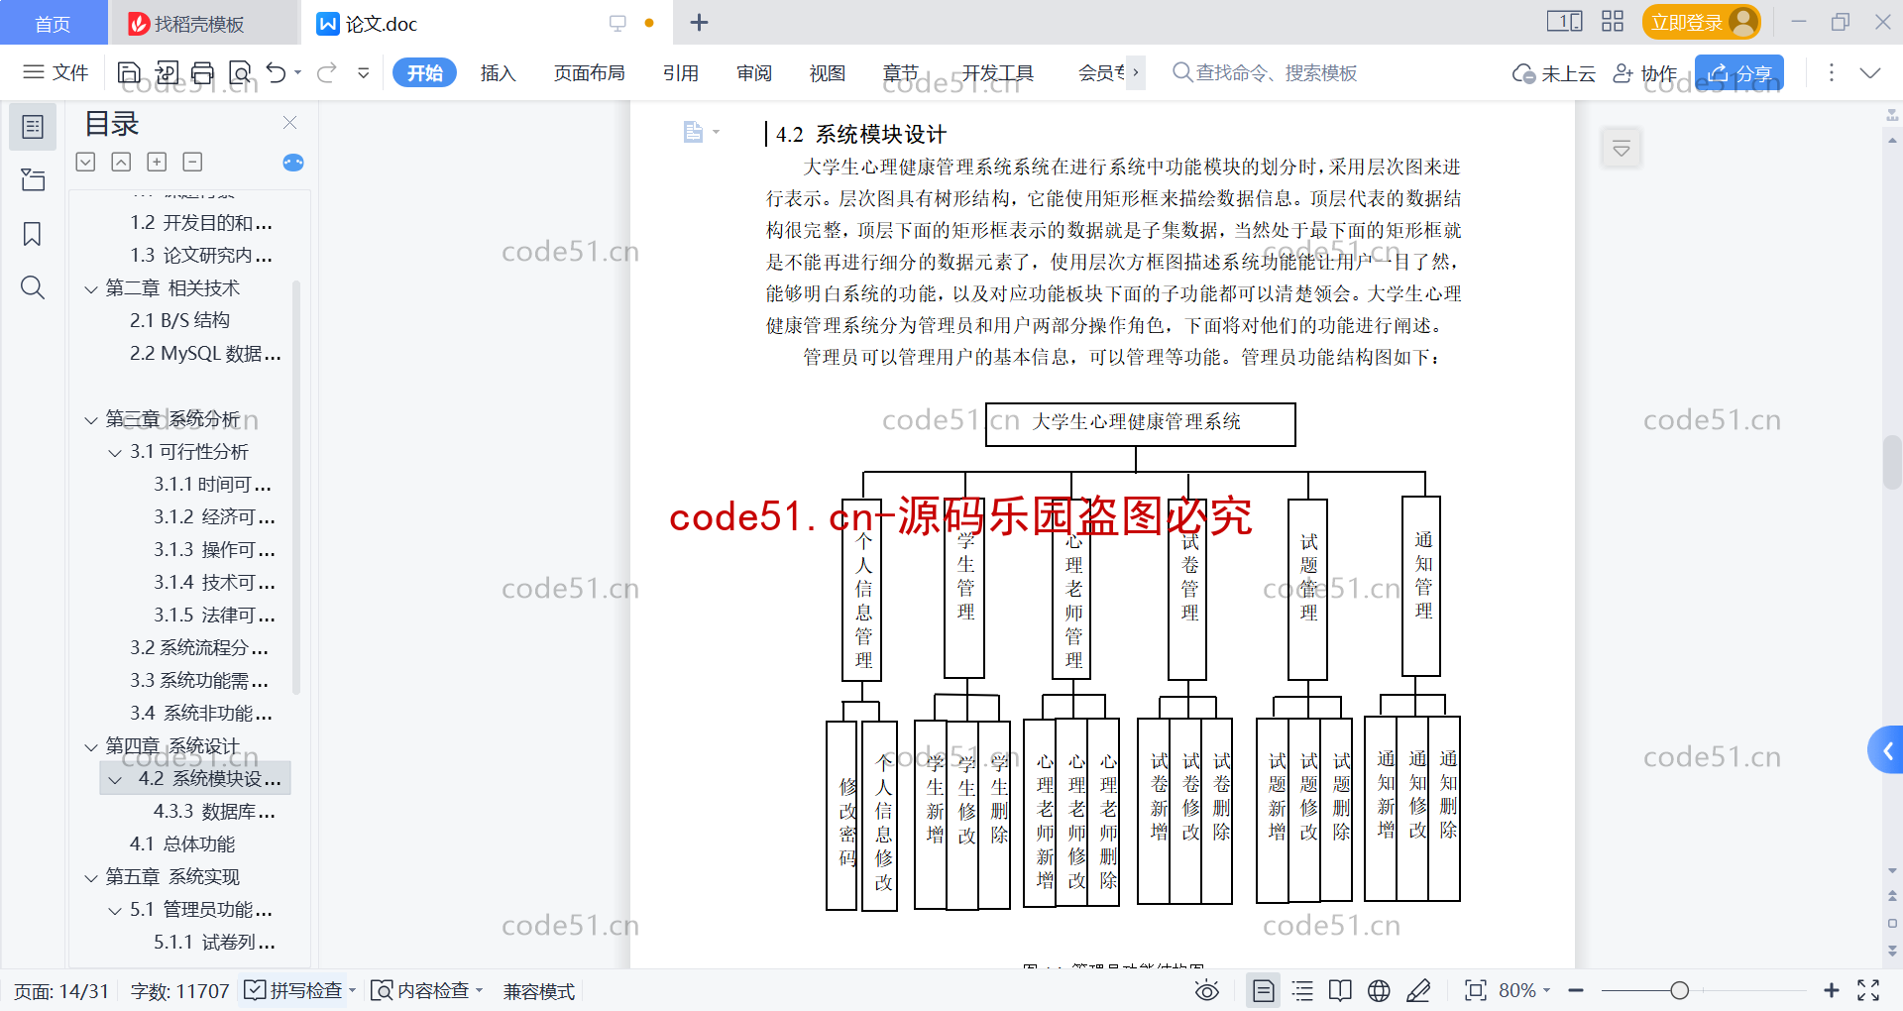Switch to page layout view
Image resolution: width=1903 pixels, height=1011 pixels.
pos(1263,990)
